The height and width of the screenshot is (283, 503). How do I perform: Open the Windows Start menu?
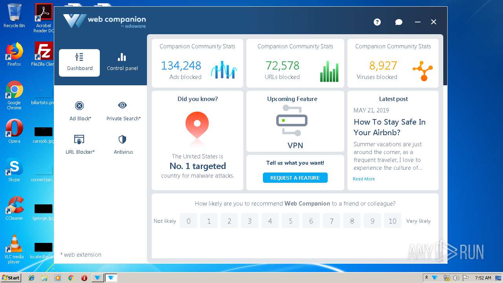click(x=11, y=278)
